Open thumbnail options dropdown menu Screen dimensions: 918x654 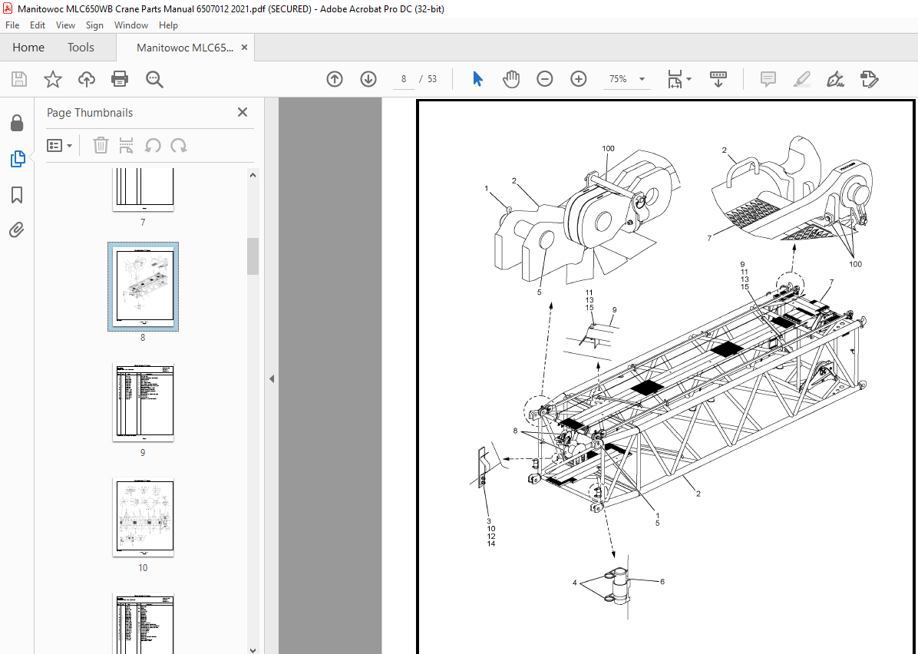[x=59, y=145]
